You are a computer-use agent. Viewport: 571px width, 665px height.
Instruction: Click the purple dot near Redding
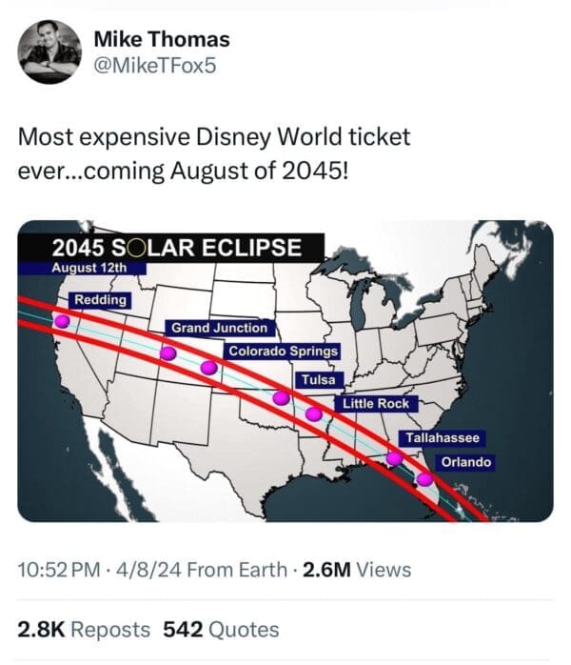[62, 321]
